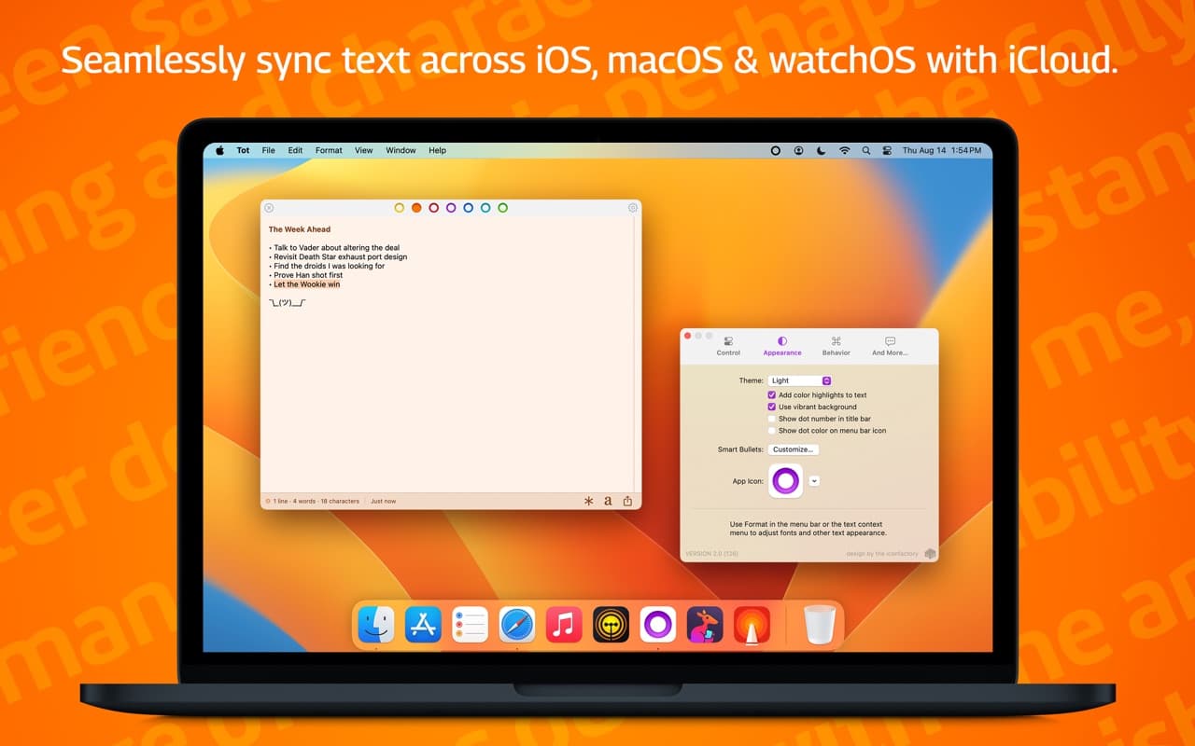Select the filled orange dot
The image size is (1195, 746).
[x=416, y=208]
